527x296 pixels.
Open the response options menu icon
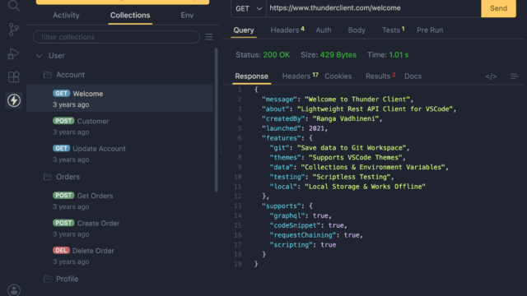[x=514, y=76]
